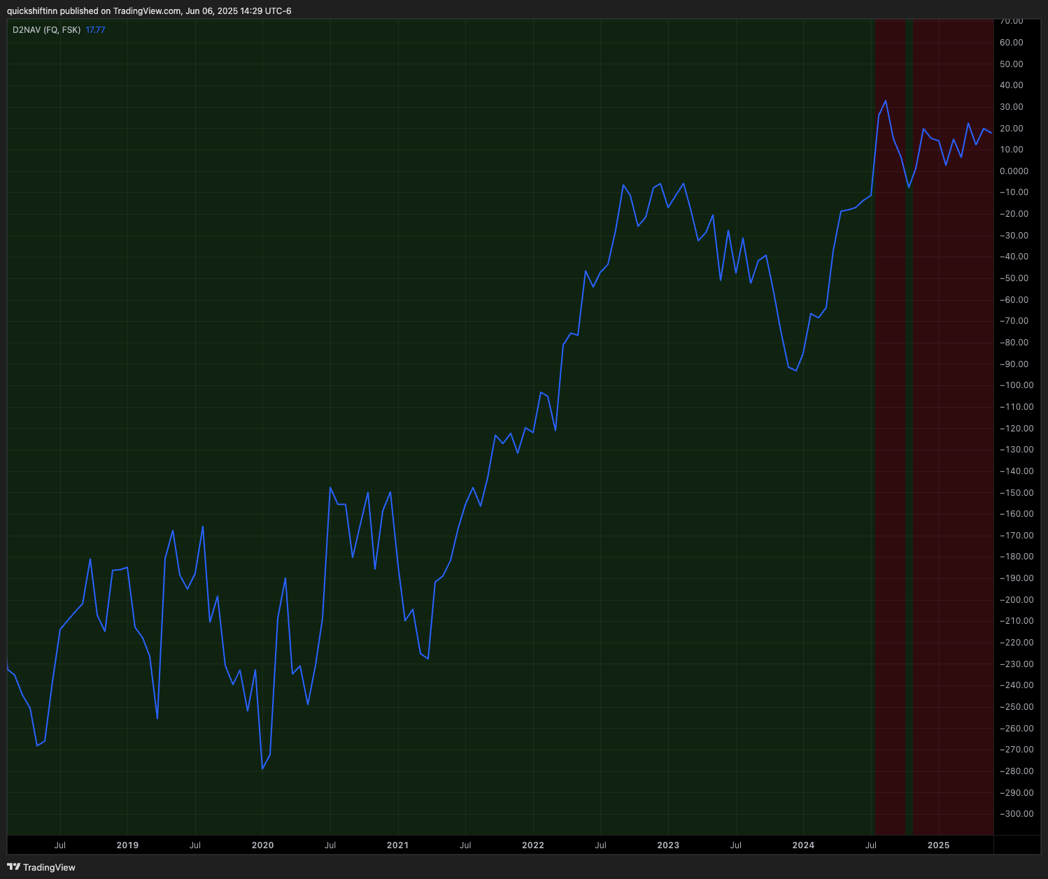
Task: Click the 2022 label on time axis
Action: (532, 845)
